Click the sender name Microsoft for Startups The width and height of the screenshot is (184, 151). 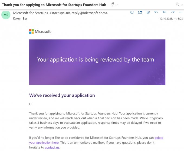(x=31, y=13)
